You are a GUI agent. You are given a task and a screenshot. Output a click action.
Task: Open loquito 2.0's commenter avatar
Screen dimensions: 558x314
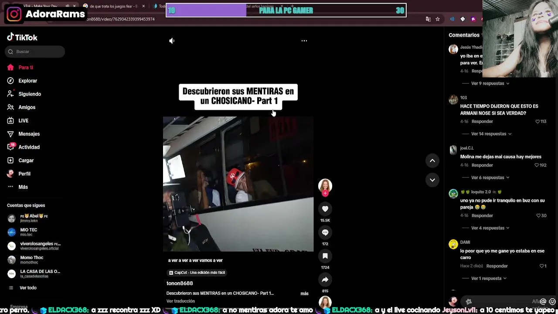453,194
